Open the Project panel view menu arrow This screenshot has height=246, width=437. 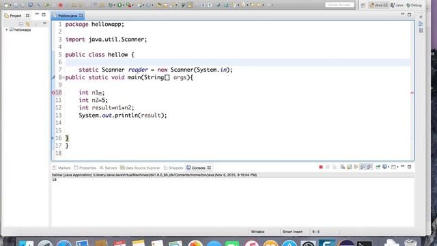point(44,24)
